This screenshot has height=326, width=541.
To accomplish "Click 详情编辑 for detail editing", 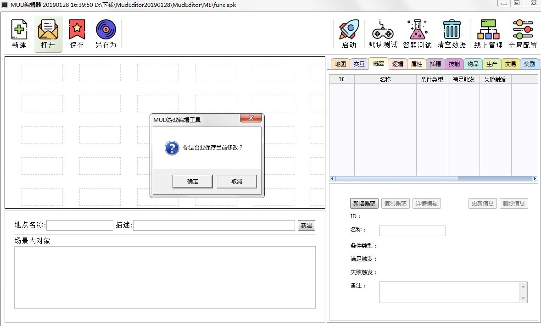I will 426,203.
